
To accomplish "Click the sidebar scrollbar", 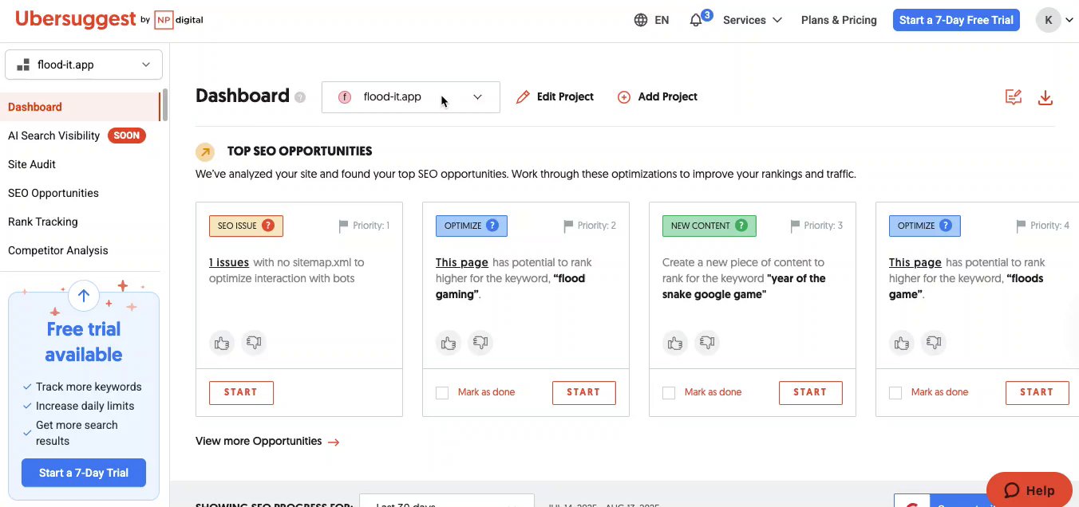I will click(x=165, y=105).
